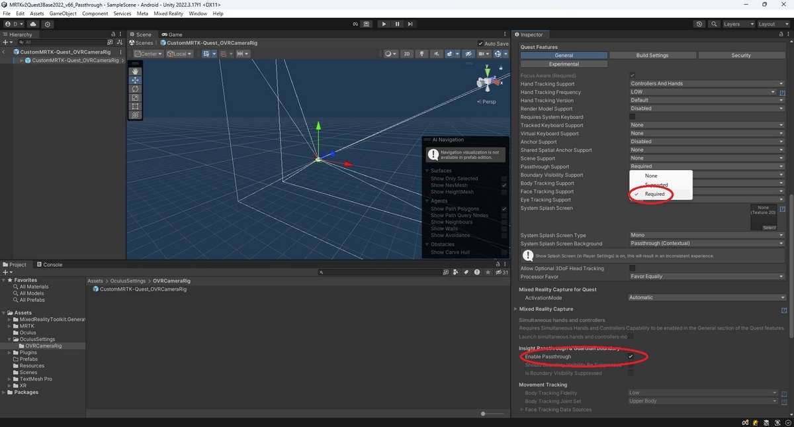Open the GameObject menu
This screenshot has width=794, height=427.
click(x=63, y=13)
